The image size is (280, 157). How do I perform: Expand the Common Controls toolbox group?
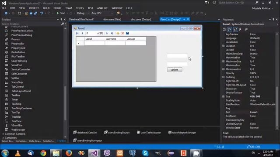click(x=3, y=134)
